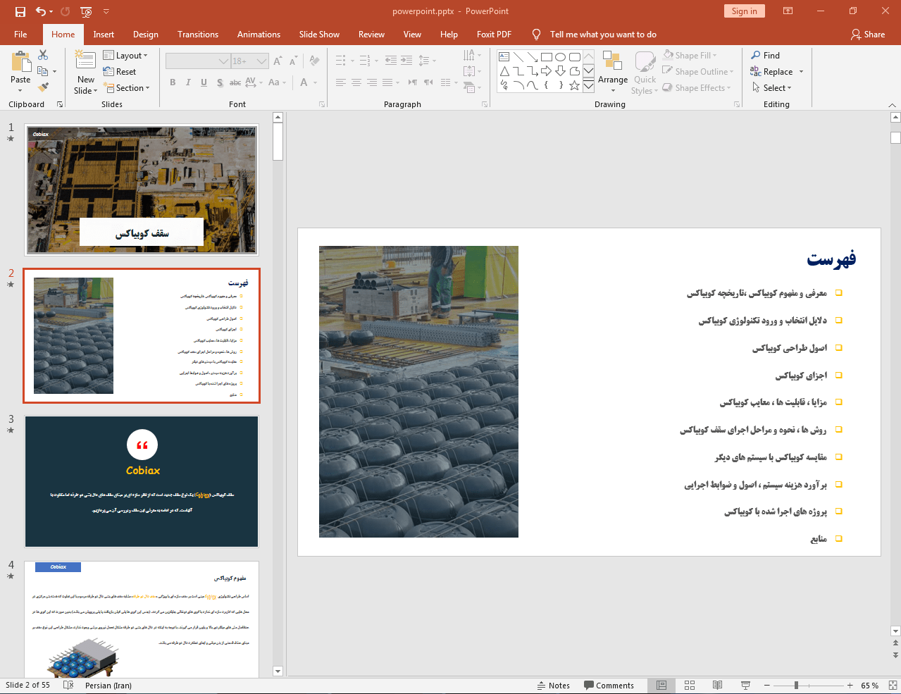Expand the Layout dropdown

(125, 56)
